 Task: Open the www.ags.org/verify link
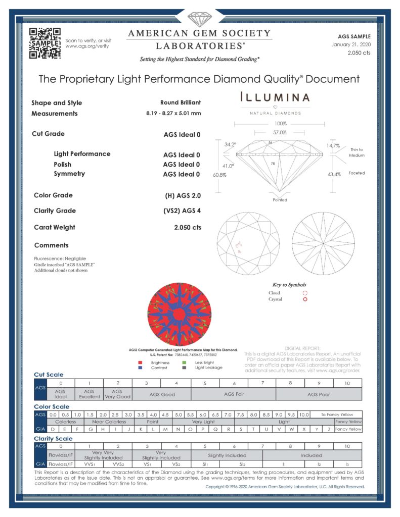tap(87, 46)
